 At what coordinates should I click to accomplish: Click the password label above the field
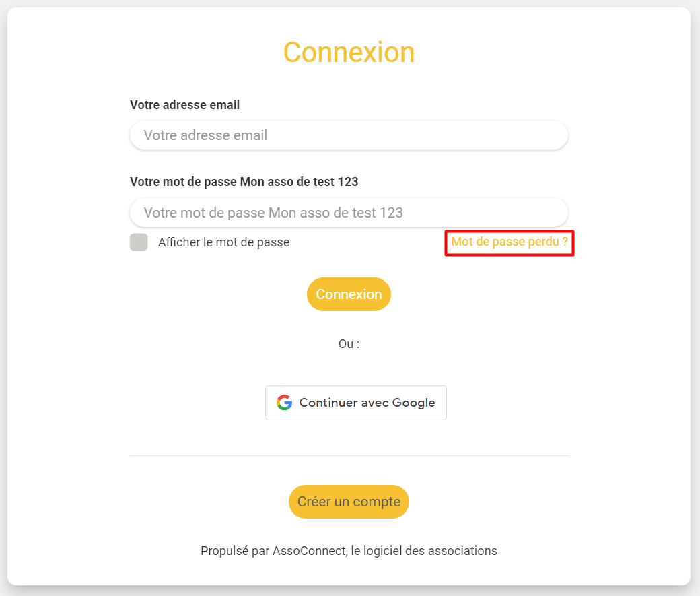(244, 182)
